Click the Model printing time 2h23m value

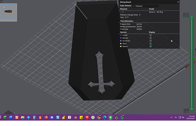(139, 27)
